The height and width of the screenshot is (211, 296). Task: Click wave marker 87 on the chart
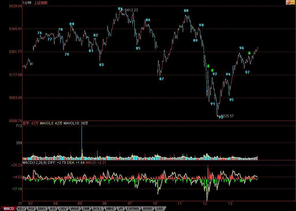pyautogui.click(x=162, y=79)
